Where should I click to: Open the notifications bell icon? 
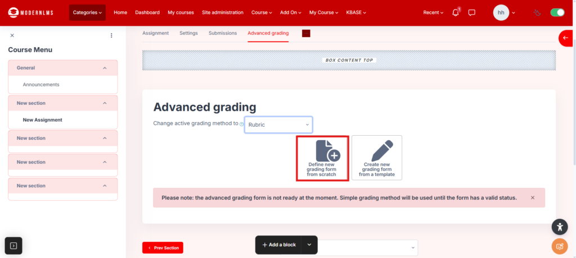pos(456,12)
